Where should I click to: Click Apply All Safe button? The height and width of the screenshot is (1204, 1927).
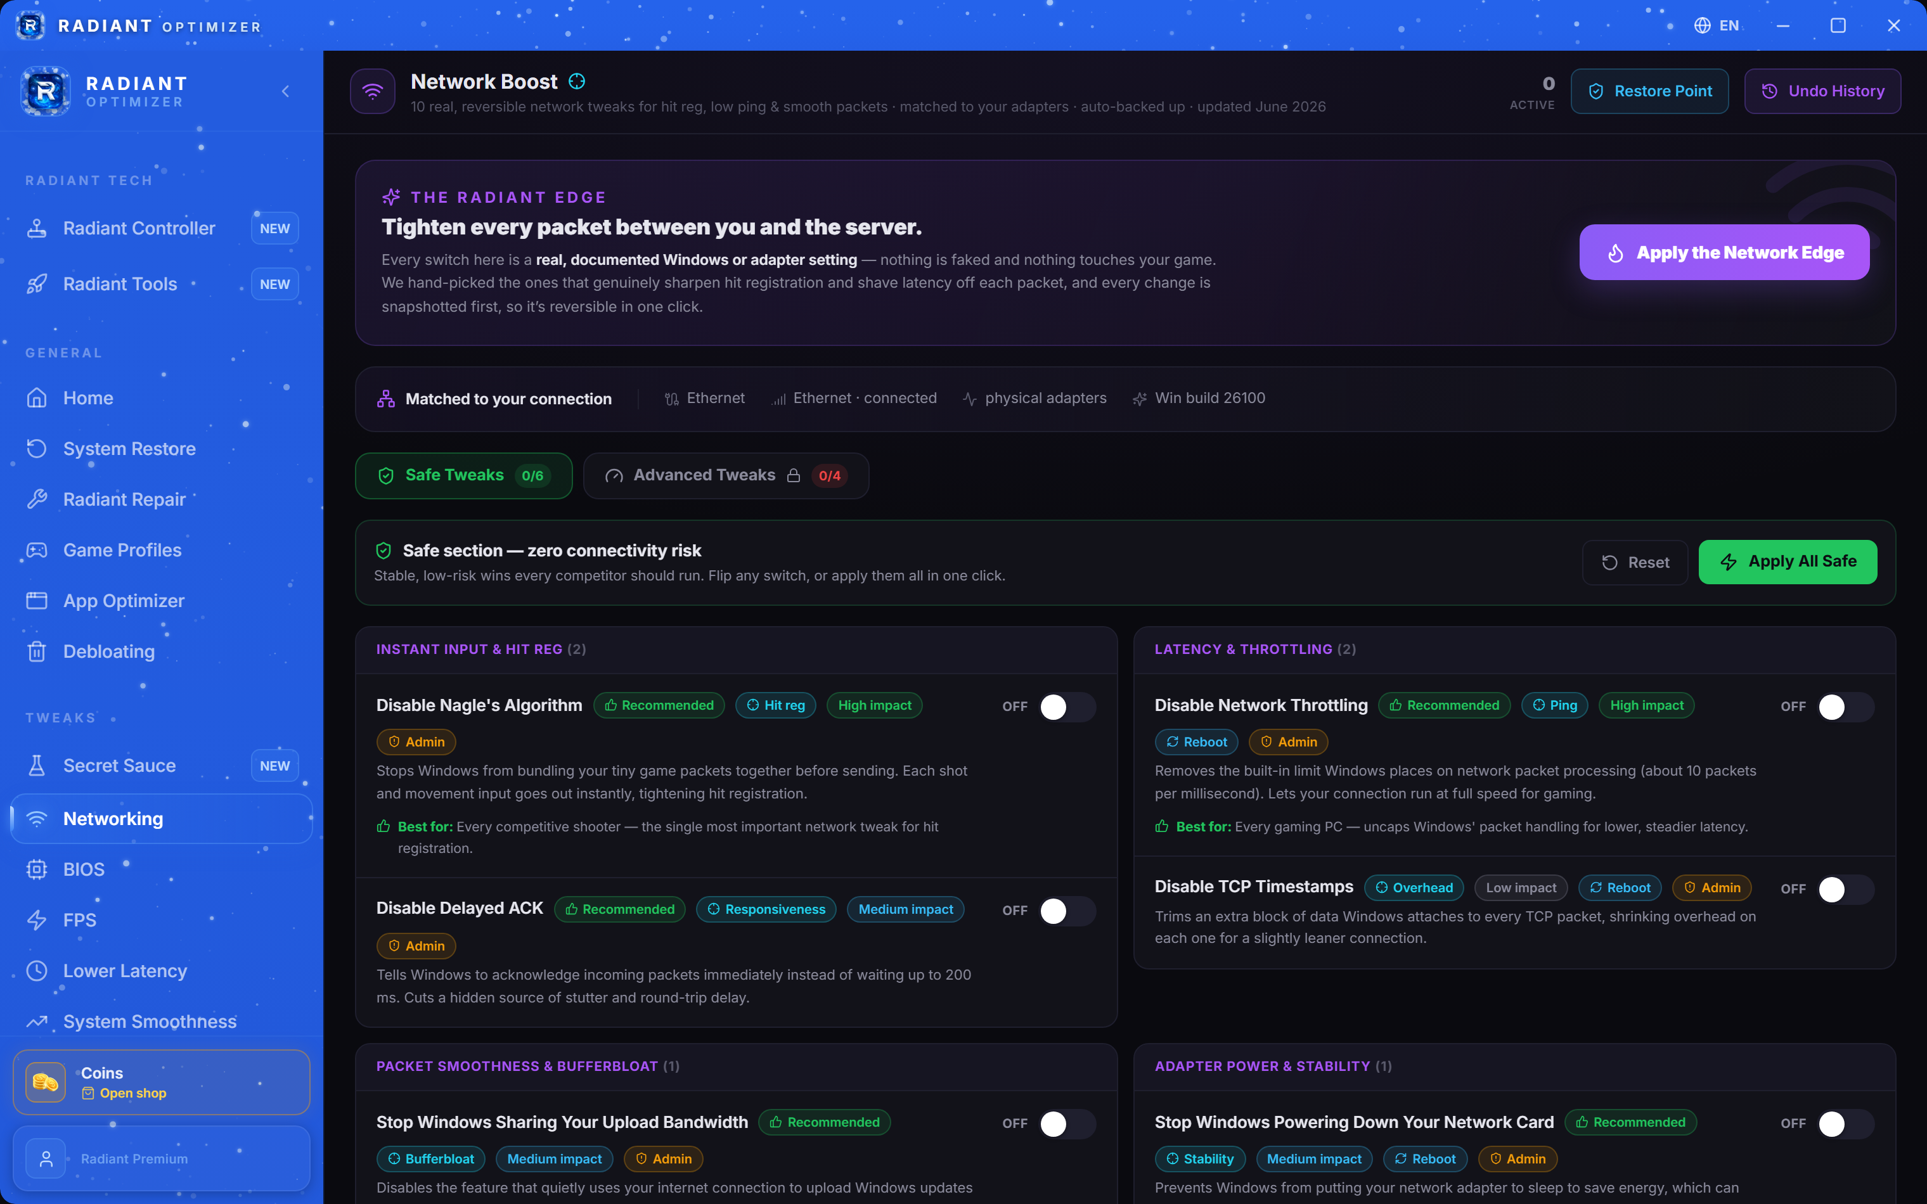coord(1788,562)
